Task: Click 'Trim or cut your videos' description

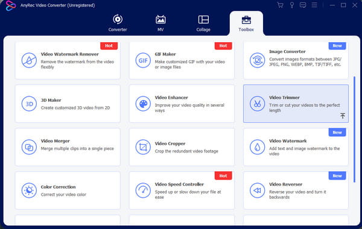Action: [304, 108]
